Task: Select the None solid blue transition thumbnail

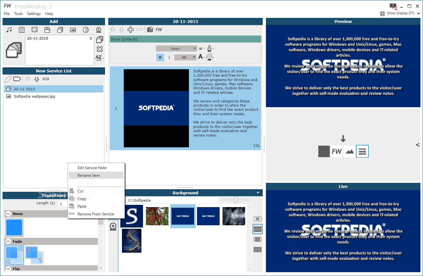Action: click(x=14, y=228)
